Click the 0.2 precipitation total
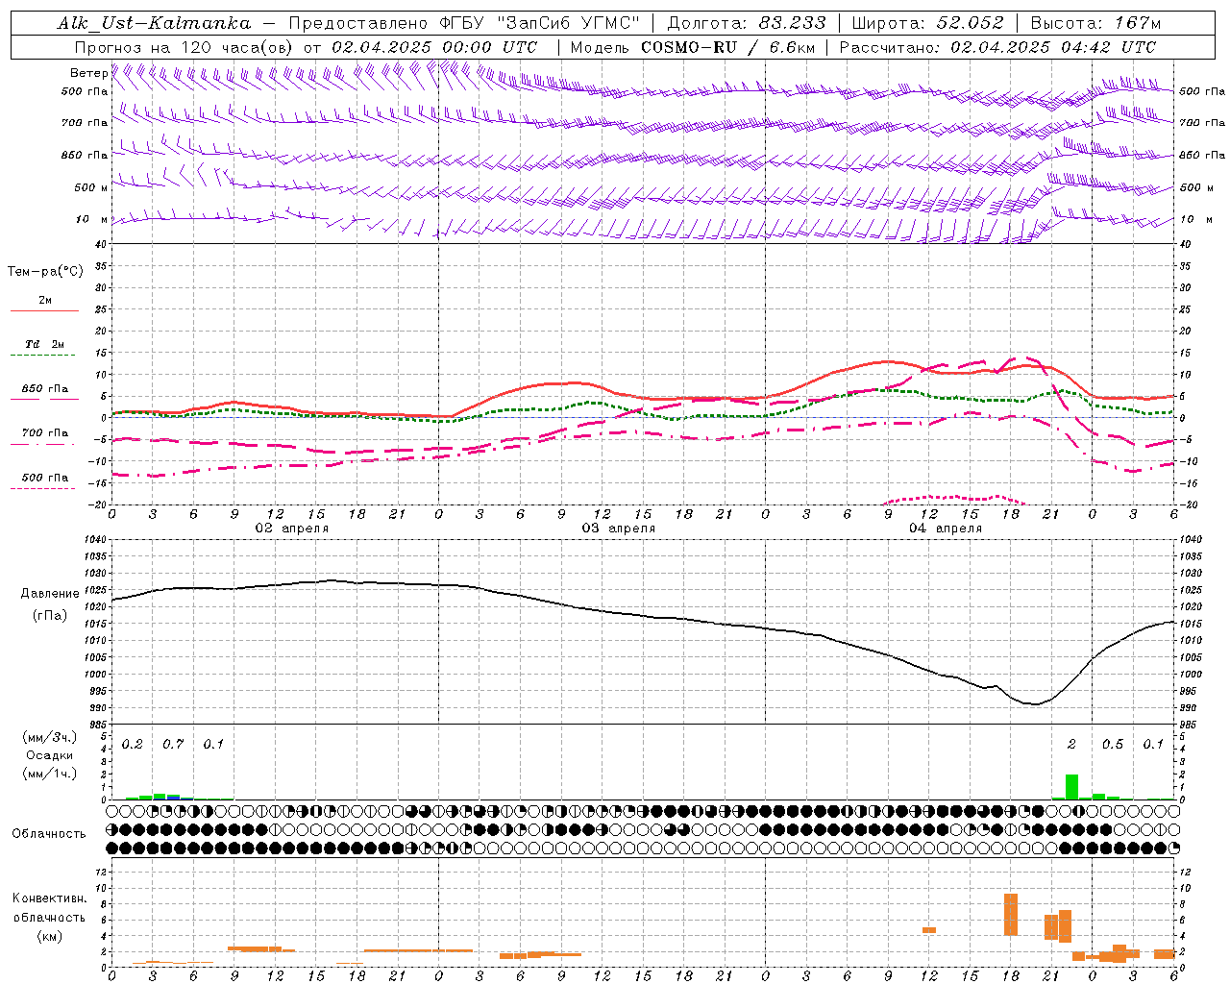 coord(133,745)
